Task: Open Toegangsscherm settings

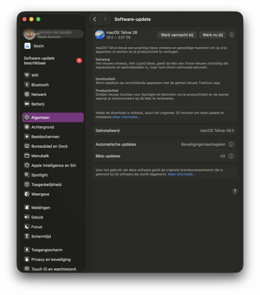Action: click(x=53, y=250)
